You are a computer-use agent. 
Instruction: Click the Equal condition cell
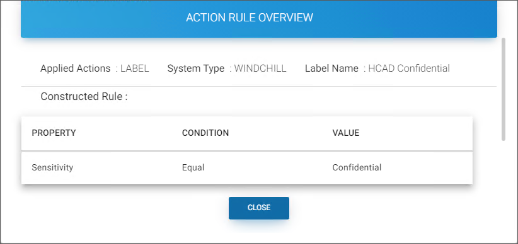tap(193, 167)
